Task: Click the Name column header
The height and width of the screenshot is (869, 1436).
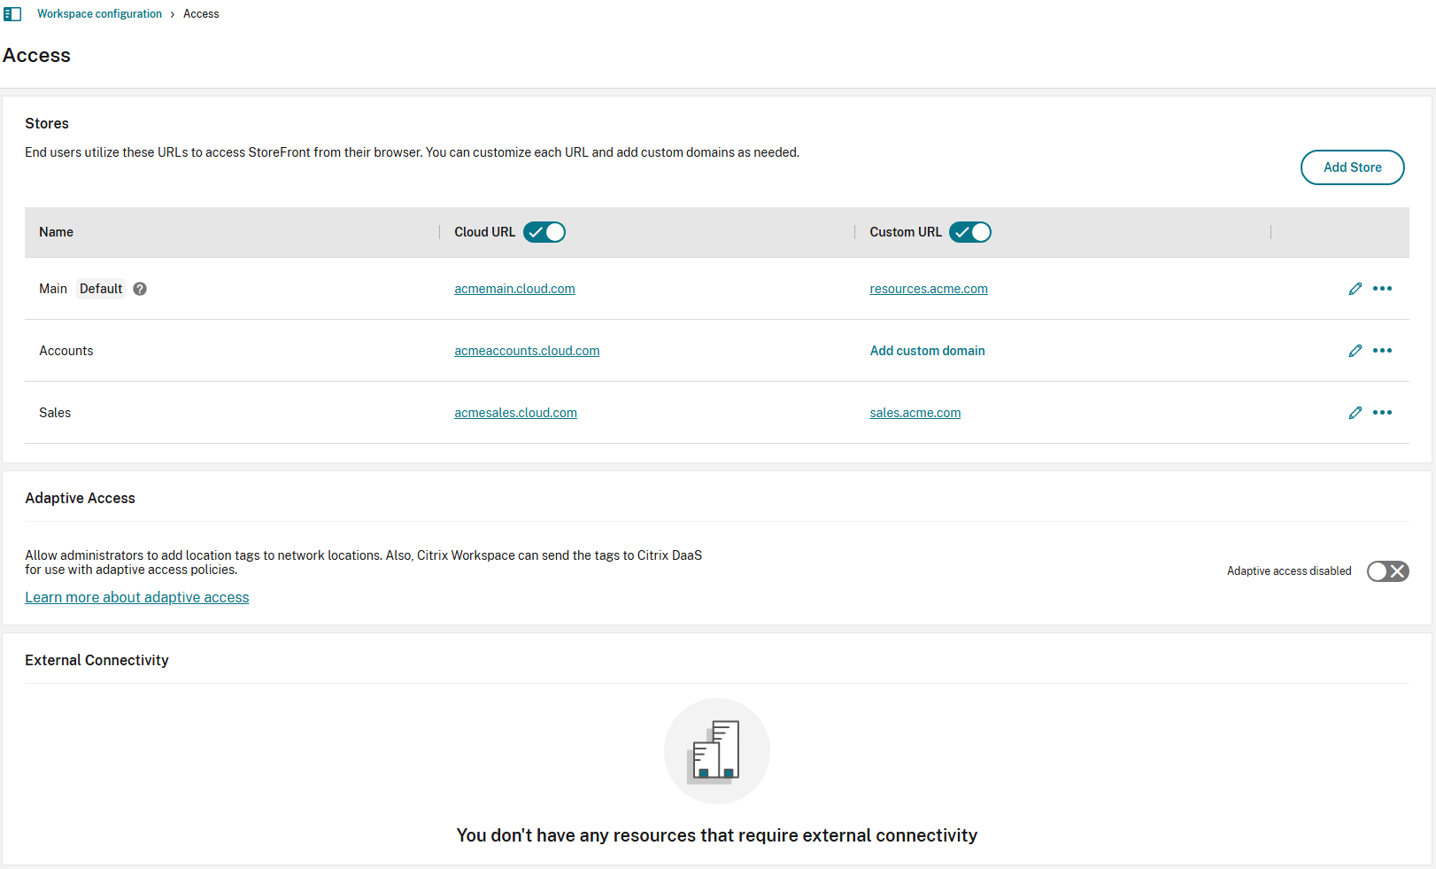Action: pyautogui.click(x=56, y=232)
